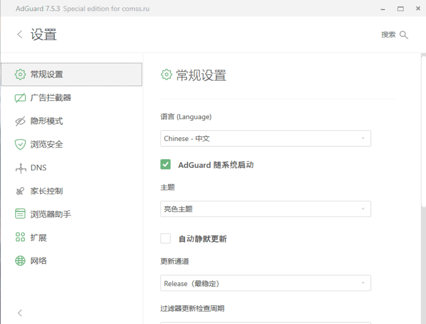Click the 浏览器助手 window icon
The width and height of the screenshot is (426, 324).
[x=20, y=214]
